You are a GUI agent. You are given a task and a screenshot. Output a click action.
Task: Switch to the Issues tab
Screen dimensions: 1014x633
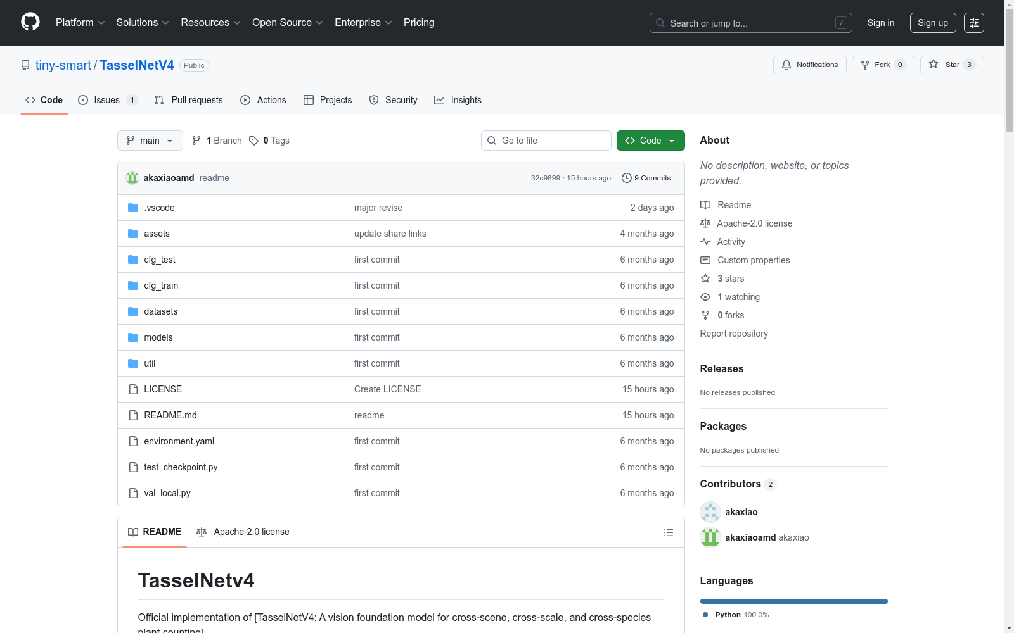108,100
